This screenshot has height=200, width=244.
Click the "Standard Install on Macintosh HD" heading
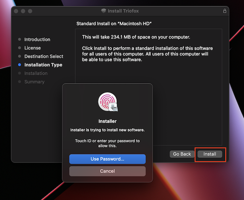coord(114,24)
